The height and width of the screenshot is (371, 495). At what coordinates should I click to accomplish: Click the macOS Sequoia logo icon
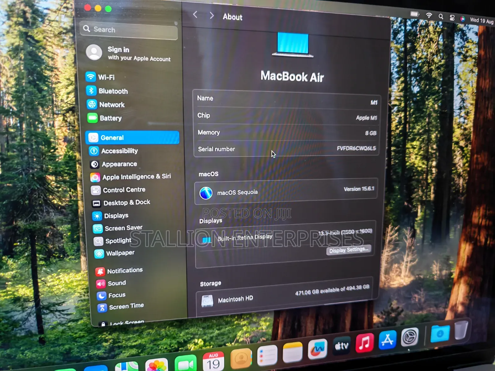[206, 193]
